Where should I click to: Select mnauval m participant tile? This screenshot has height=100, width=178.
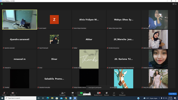(20, 59)
